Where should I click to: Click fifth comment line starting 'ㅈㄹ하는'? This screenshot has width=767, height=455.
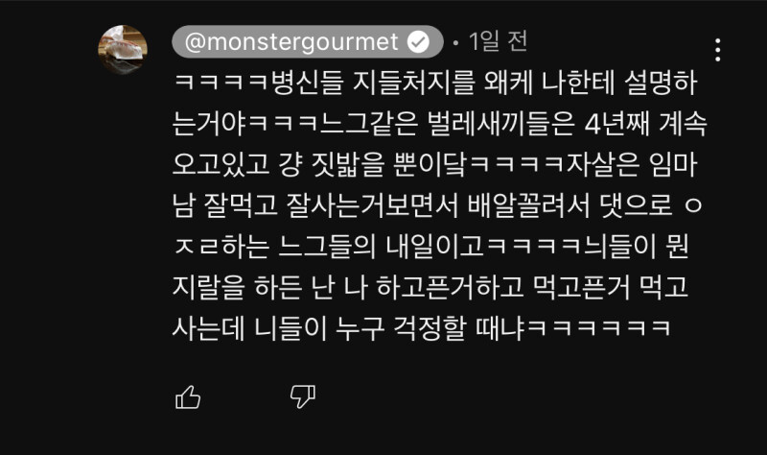click(x=430, y=247)
